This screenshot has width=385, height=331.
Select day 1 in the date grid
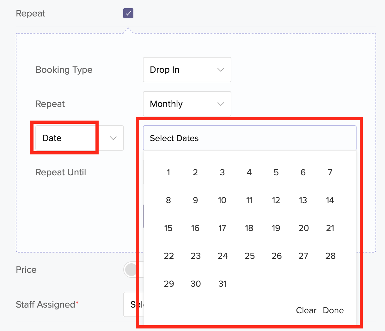pyautogui.click(x=168, y=172)
